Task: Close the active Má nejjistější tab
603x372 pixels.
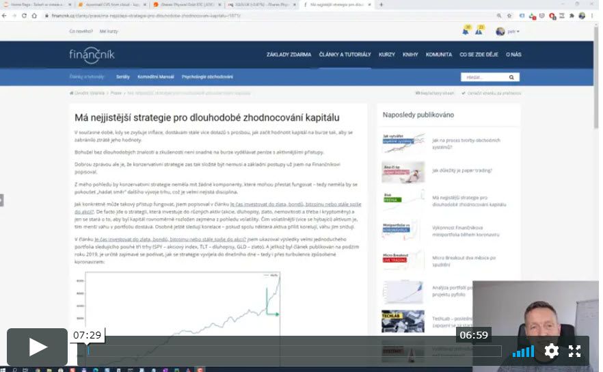Action: (369, 5)
